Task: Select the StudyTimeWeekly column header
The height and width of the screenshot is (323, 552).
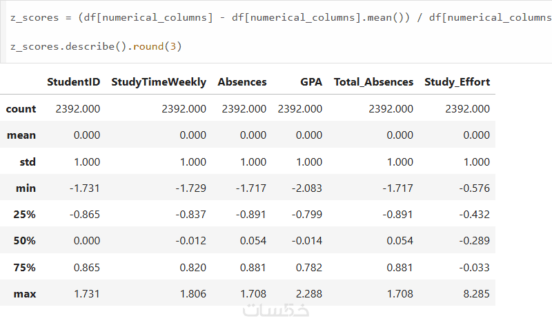Action: 158,81
